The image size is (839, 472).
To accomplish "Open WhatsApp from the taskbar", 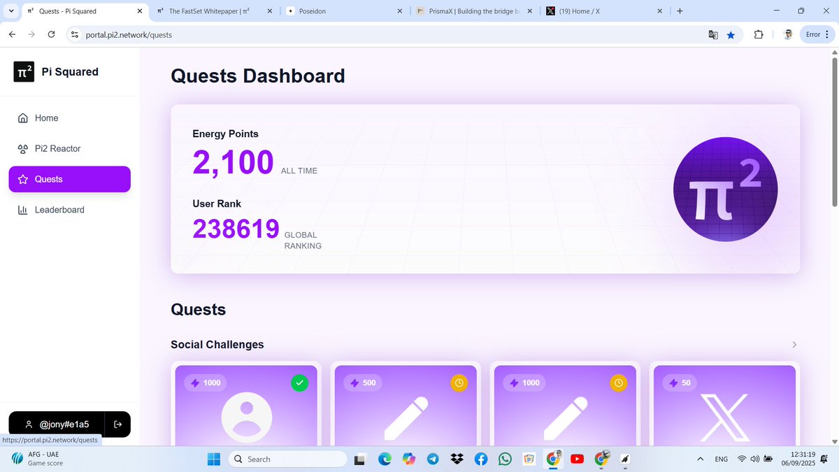I will click(505, 459).
